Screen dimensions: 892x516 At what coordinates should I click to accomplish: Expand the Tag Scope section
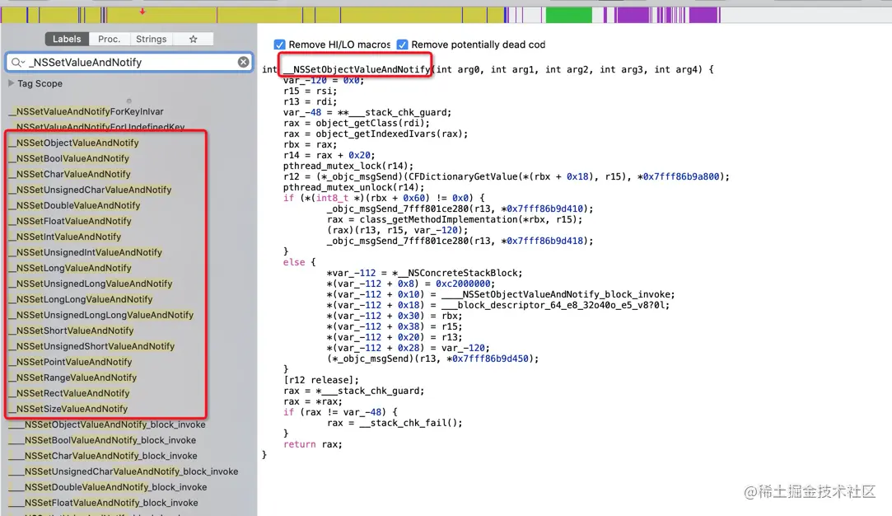coord(11,83)
